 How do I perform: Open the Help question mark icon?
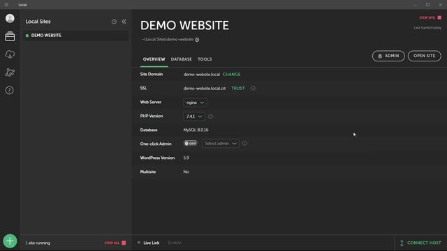9,91
